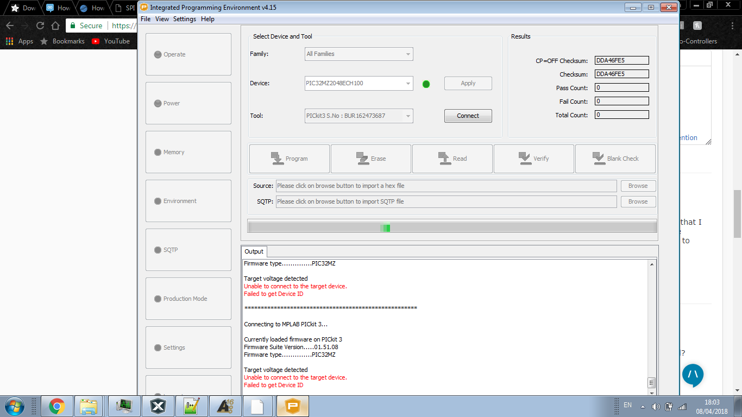Open Chrome from the Windows taskbar
The width and height of the screenshot is (742, 417).
coord(56,406)
